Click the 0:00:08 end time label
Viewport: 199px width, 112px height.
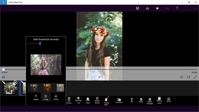pyautogui.click(x=195, y=72)
